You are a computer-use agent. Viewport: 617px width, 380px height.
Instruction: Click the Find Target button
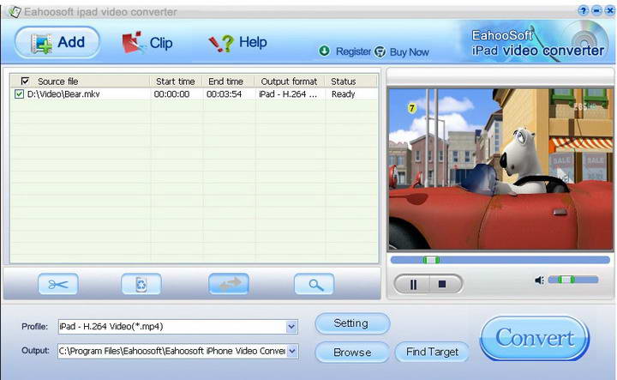(x=432, y=352)
